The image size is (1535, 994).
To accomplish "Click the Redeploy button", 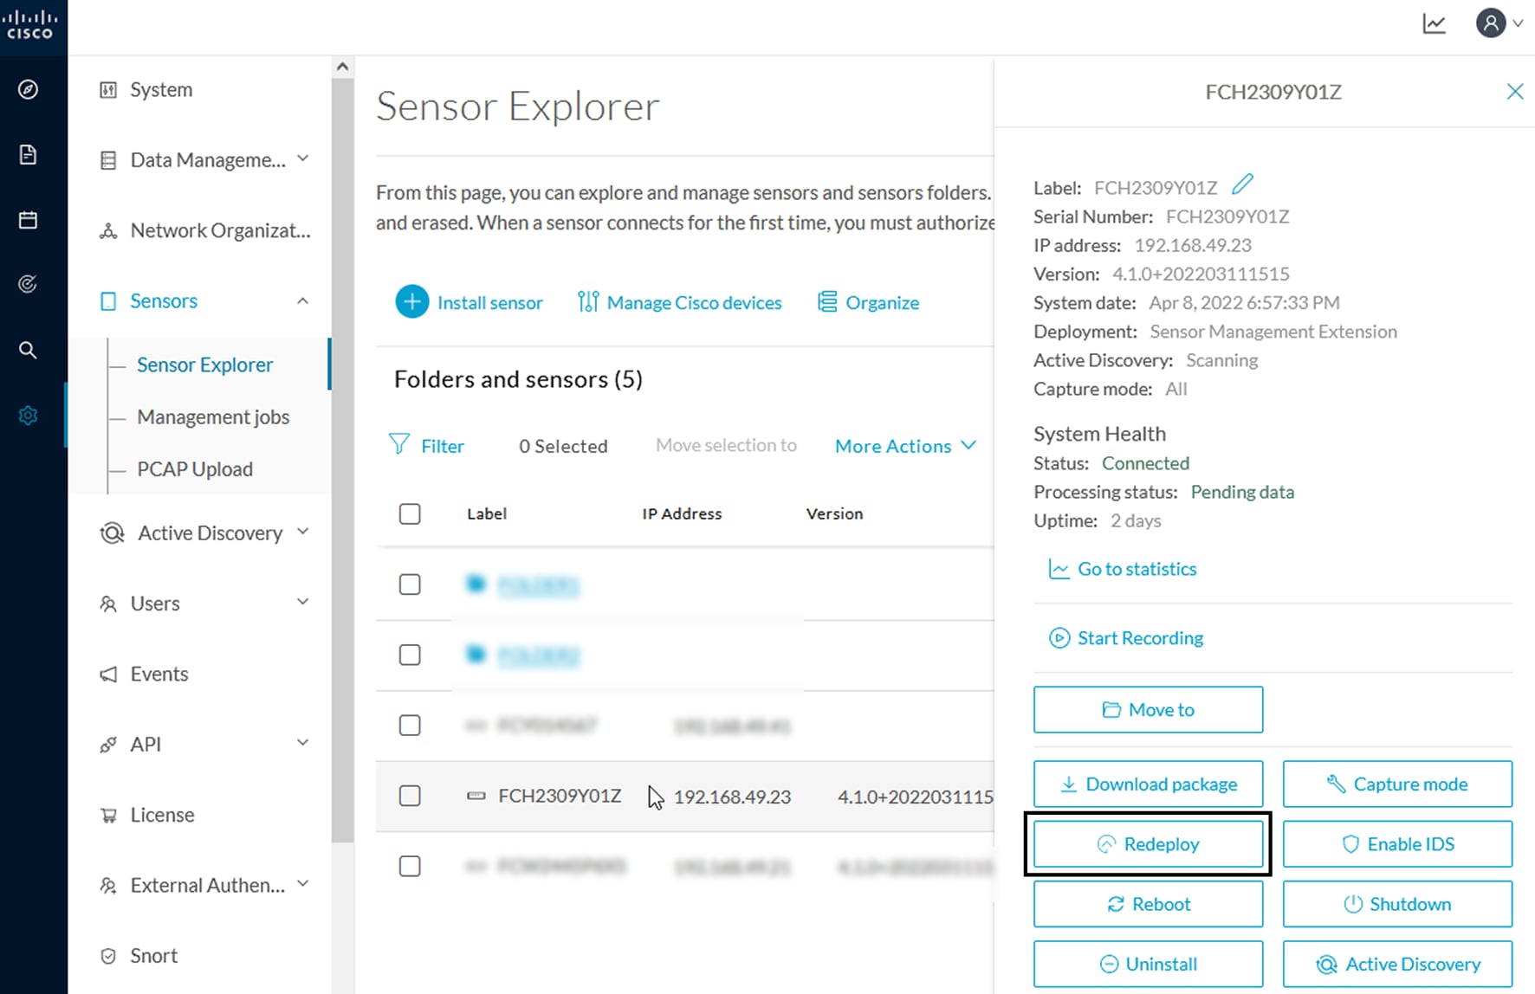I will (x=1148, y=843).
